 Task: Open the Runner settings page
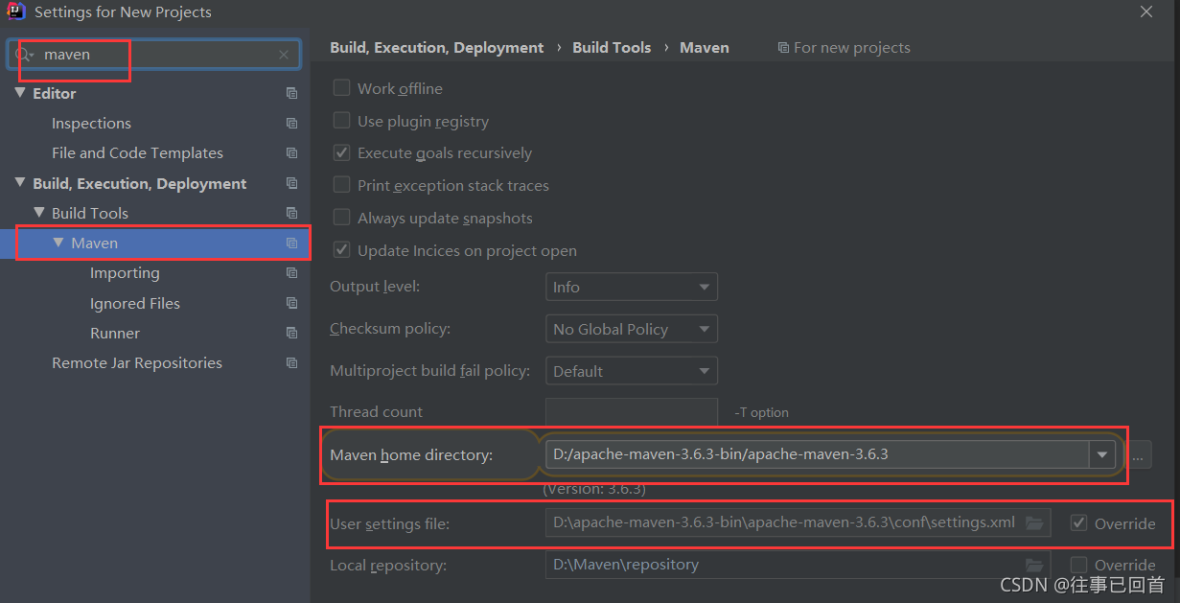pyautogui.click(x=115, y=334)
